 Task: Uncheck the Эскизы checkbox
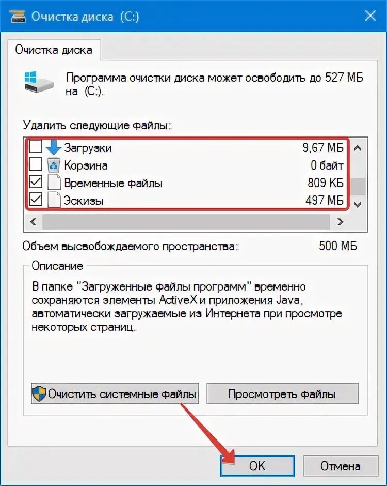click(36, 199)
